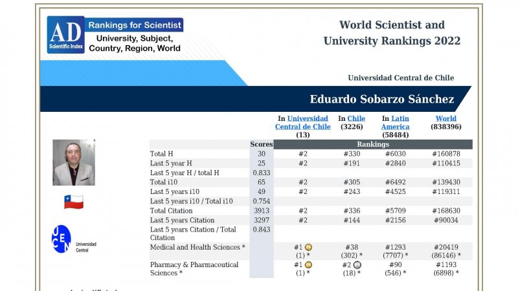Click the Total H score value 30
The image size is (518, 291).
(x=261, y=154)
